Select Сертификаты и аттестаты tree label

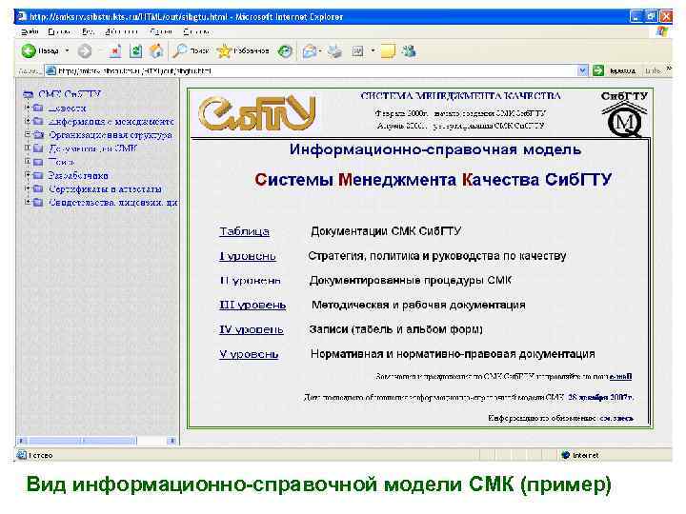105,188
